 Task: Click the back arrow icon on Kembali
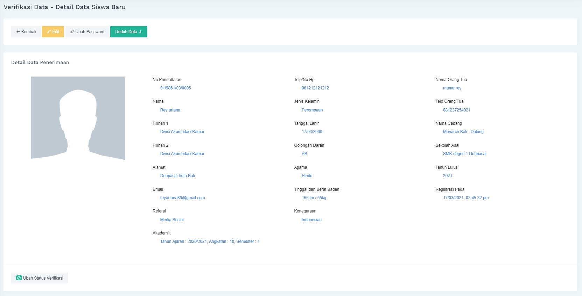coord(18,32)
